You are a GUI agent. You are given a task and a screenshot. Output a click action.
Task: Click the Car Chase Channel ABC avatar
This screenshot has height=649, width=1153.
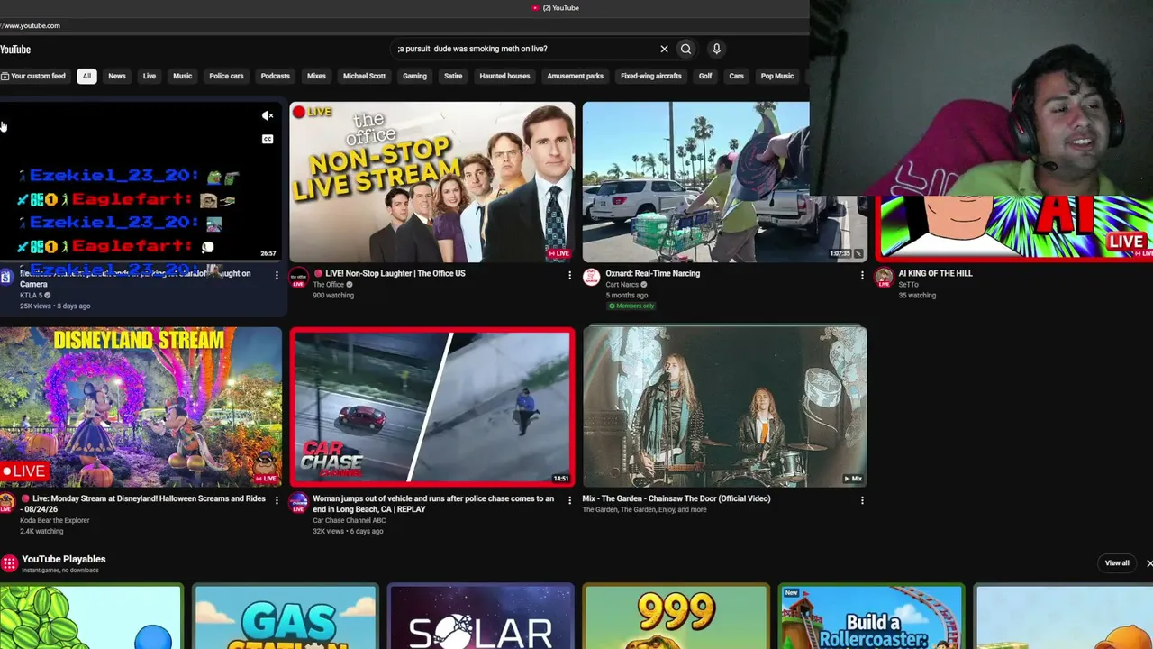[298, 502]
